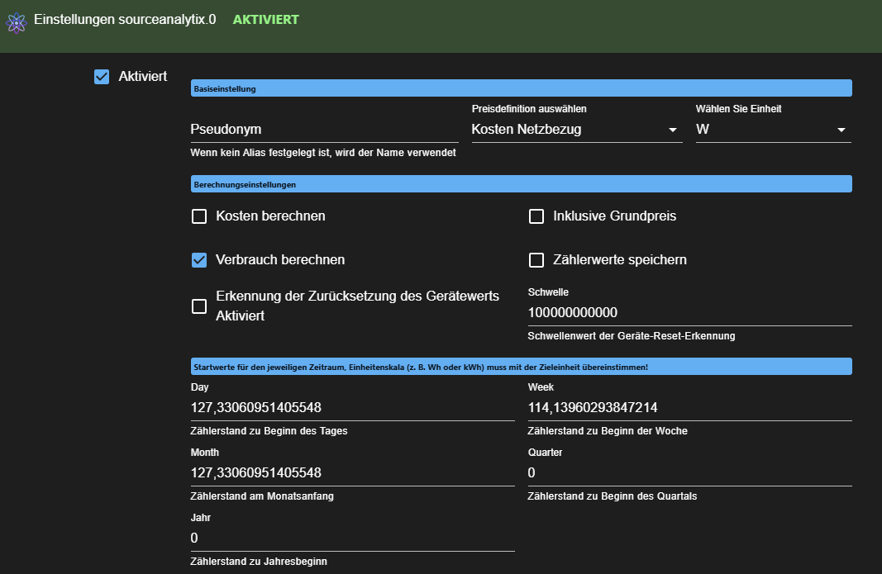Focus the Week start value field
Viewport: 882px width, 574px height.
click(689, 407)
